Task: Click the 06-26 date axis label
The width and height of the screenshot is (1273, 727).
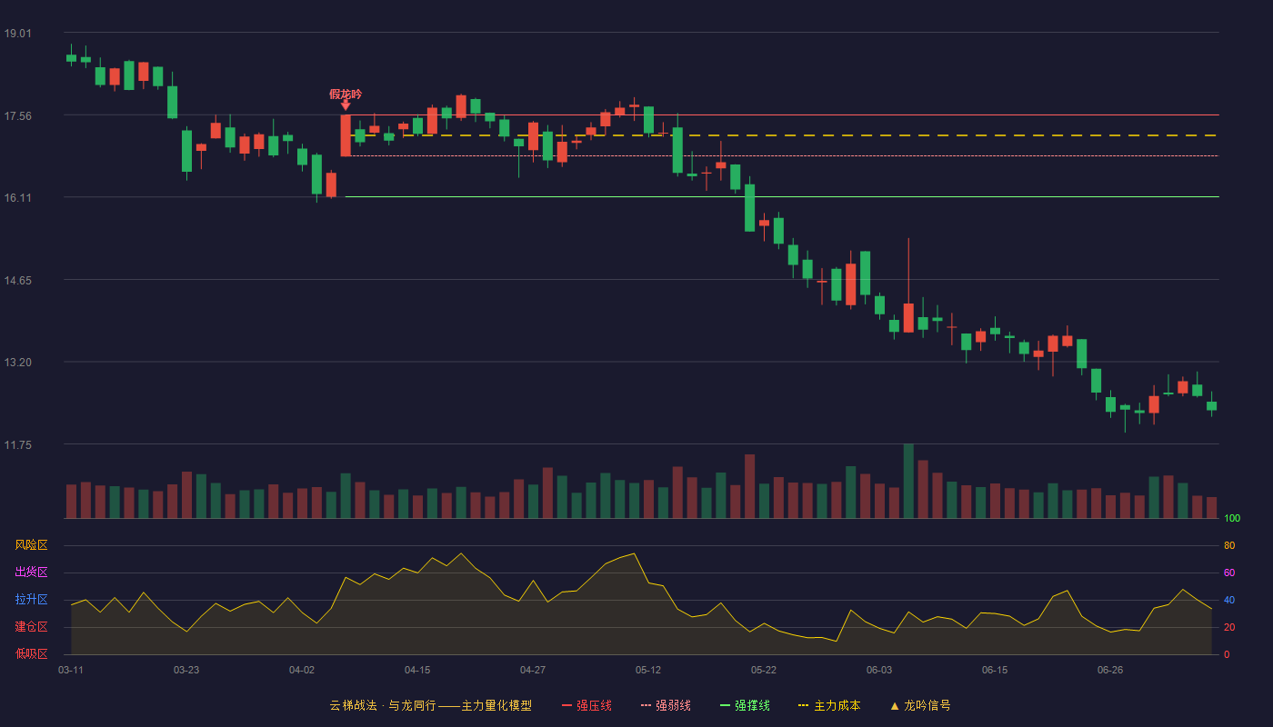Action: coord(1110,670)
